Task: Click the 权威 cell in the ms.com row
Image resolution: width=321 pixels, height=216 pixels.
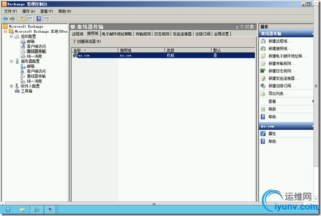Action: tap(170, 55)
